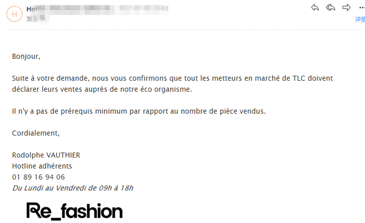Screen dimensions: 365x223
Task: Click the italic Du Lundi au Vendredi hours text
Action: (x=73, y=188)
